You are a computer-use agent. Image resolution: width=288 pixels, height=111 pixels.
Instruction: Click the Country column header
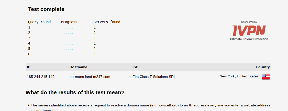(263, 67)
